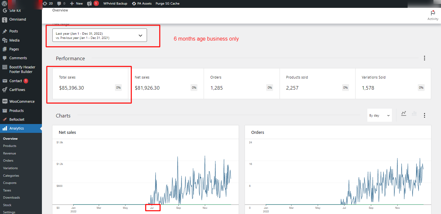This screenshot has height=214, width=441.
Task: Click the New content plus button
Action: point(76,3)
